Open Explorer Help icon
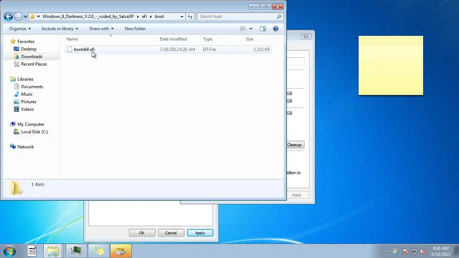Image resolution: width=459 pixels, height=258 pixels. [276, 29]
